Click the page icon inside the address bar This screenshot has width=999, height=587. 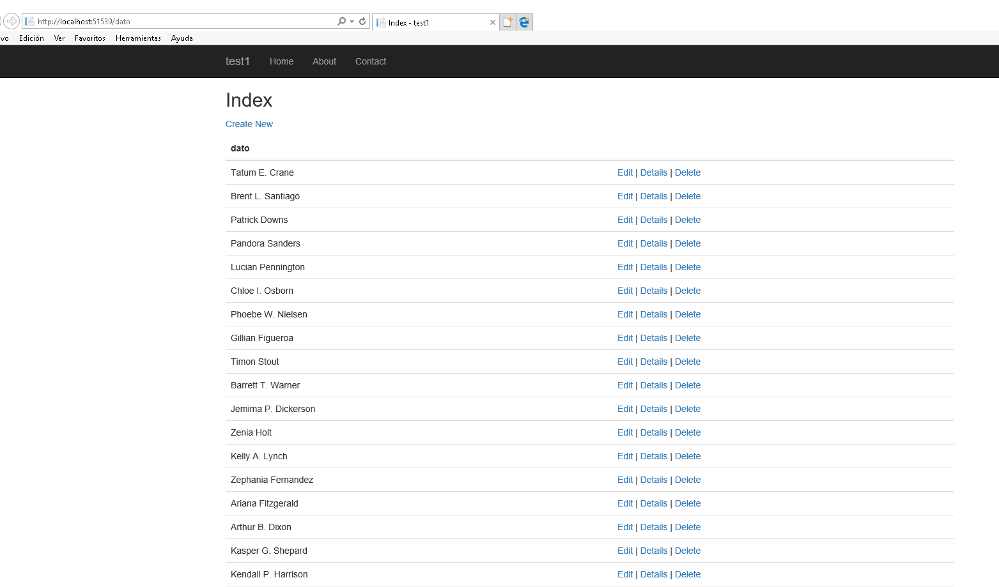[29, 20]
